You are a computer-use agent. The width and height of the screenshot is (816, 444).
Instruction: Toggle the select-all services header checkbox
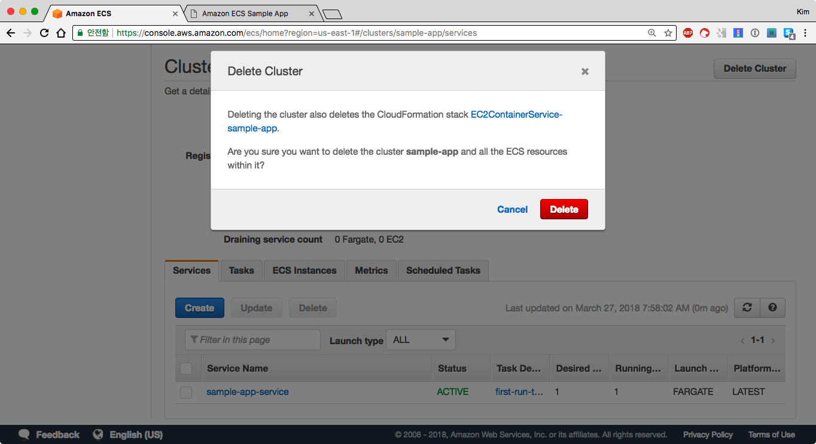[x=186, y=369]
